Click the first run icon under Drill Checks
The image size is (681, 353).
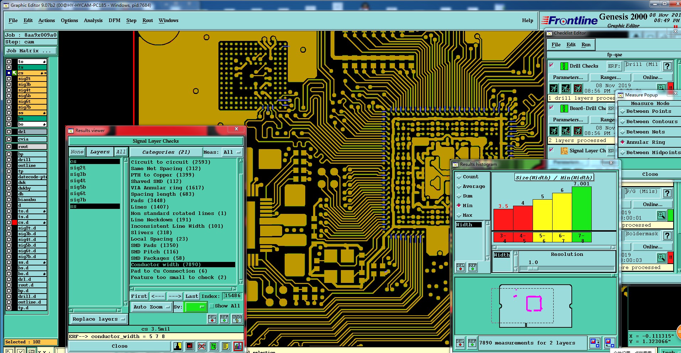click(x=554, y=88)
